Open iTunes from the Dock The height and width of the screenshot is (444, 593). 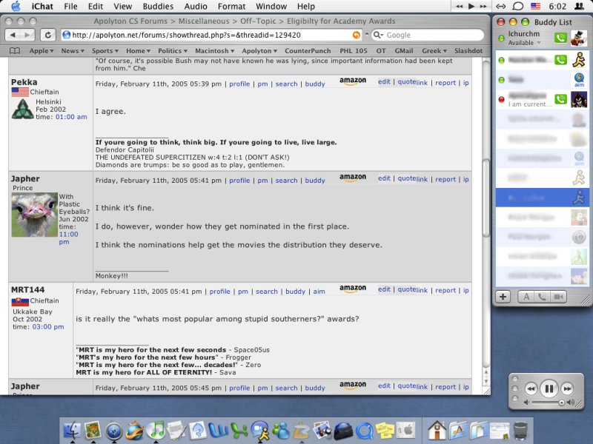(156, 429)
